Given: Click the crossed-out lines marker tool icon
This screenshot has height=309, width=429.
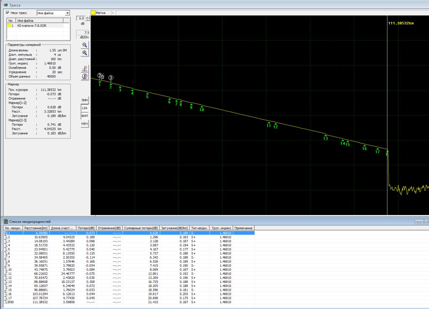Looking at the screenshot, I should 85,68.
